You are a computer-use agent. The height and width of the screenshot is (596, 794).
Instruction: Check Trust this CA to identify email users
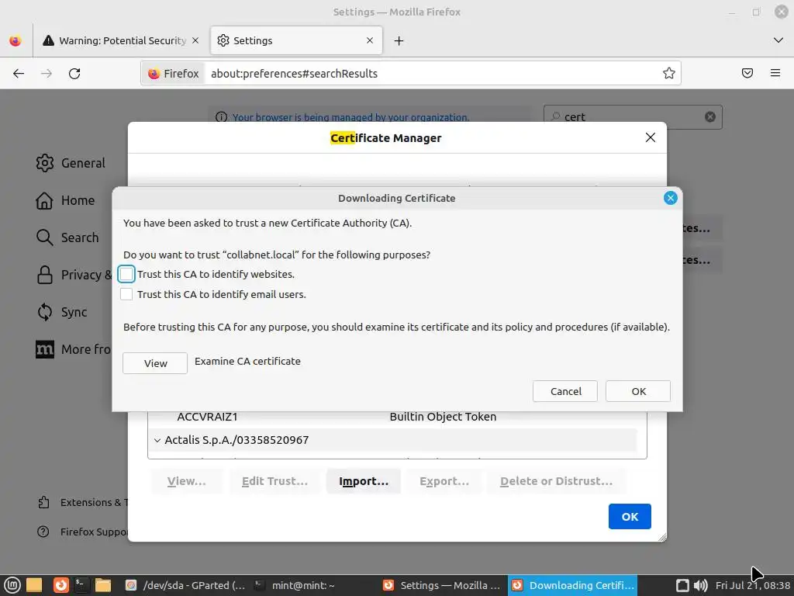click(126, 294)
